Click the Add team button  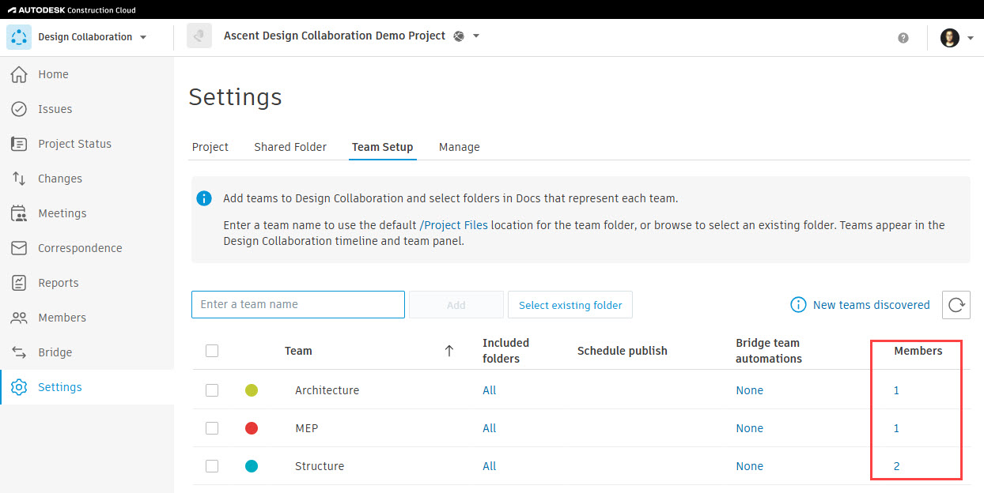point(456,305)
